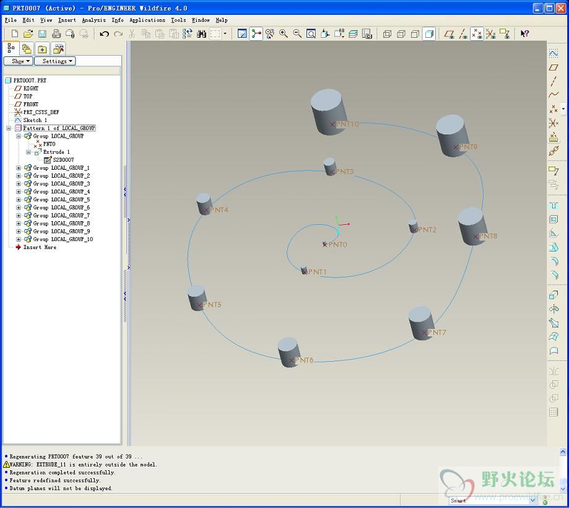Select PRT_CSYS_DEF in the tree
The width and height of the screenshot is (569, 508).
tap(41, 112)
